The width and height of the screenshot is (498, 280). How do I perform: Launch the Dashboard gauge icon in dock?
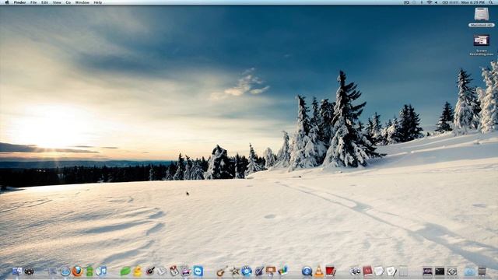coord(29,271)
